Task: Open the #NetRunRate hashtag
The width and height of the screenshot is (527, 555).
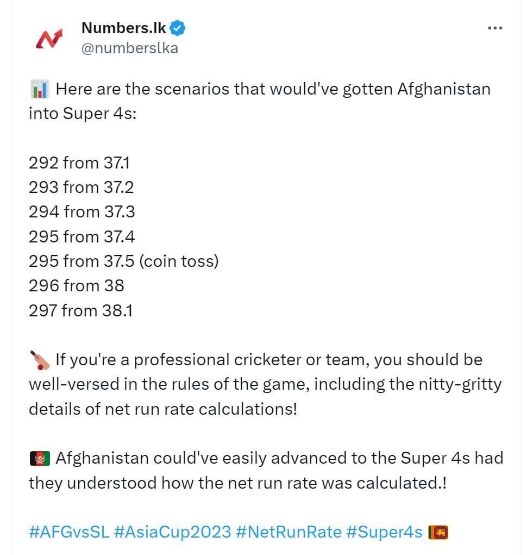Action: 288,532
